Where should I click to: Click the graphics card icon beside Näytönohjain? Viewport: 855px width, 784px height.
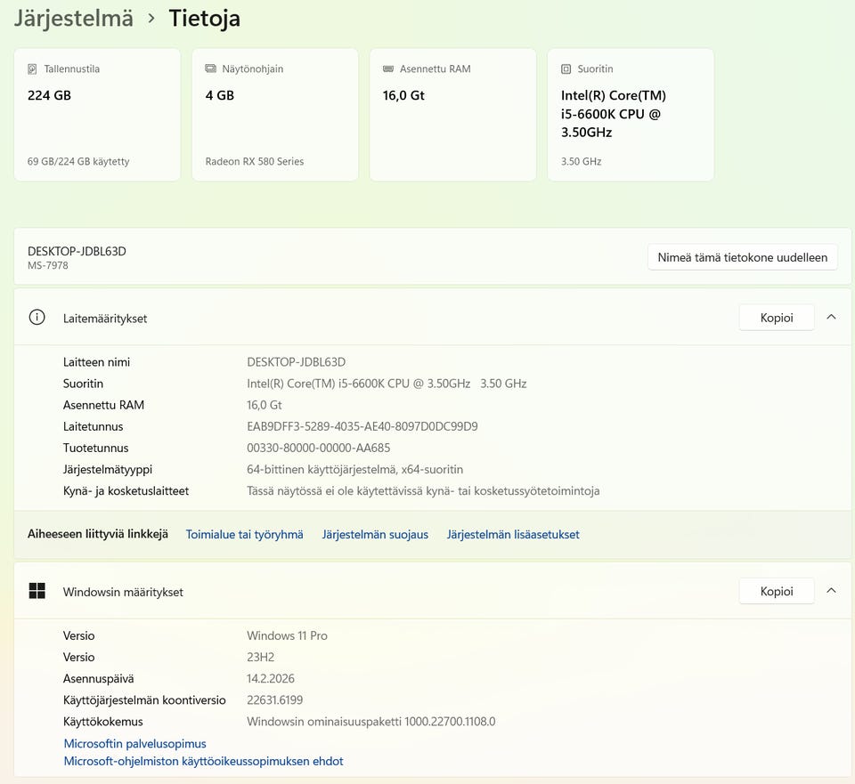click(x=210, y=69)
